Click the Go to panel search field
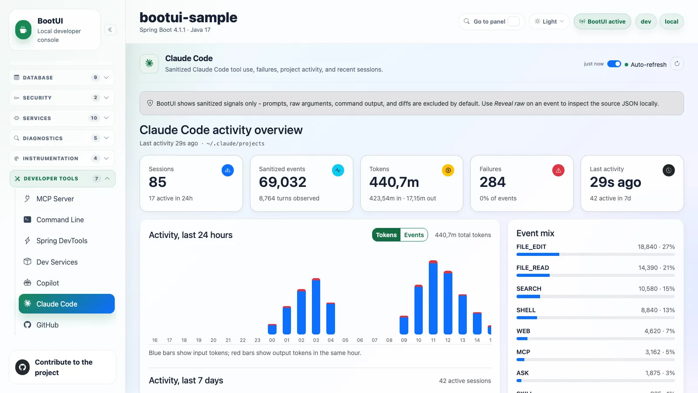Screen dimensions: 698x393 [492, 21]
